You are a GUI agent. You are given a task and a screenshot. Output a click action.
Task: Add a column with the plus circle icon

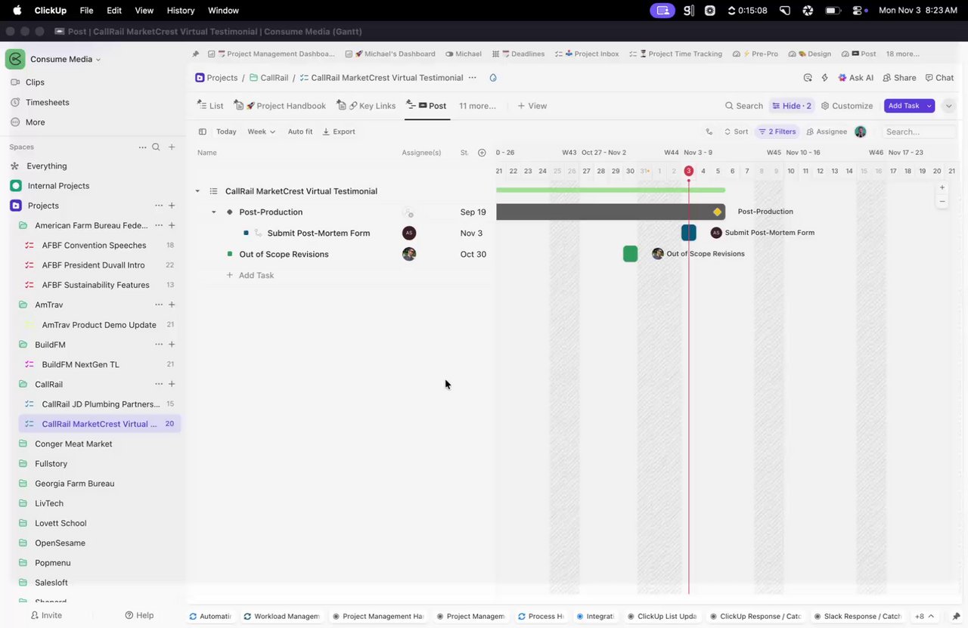point(482,153)
